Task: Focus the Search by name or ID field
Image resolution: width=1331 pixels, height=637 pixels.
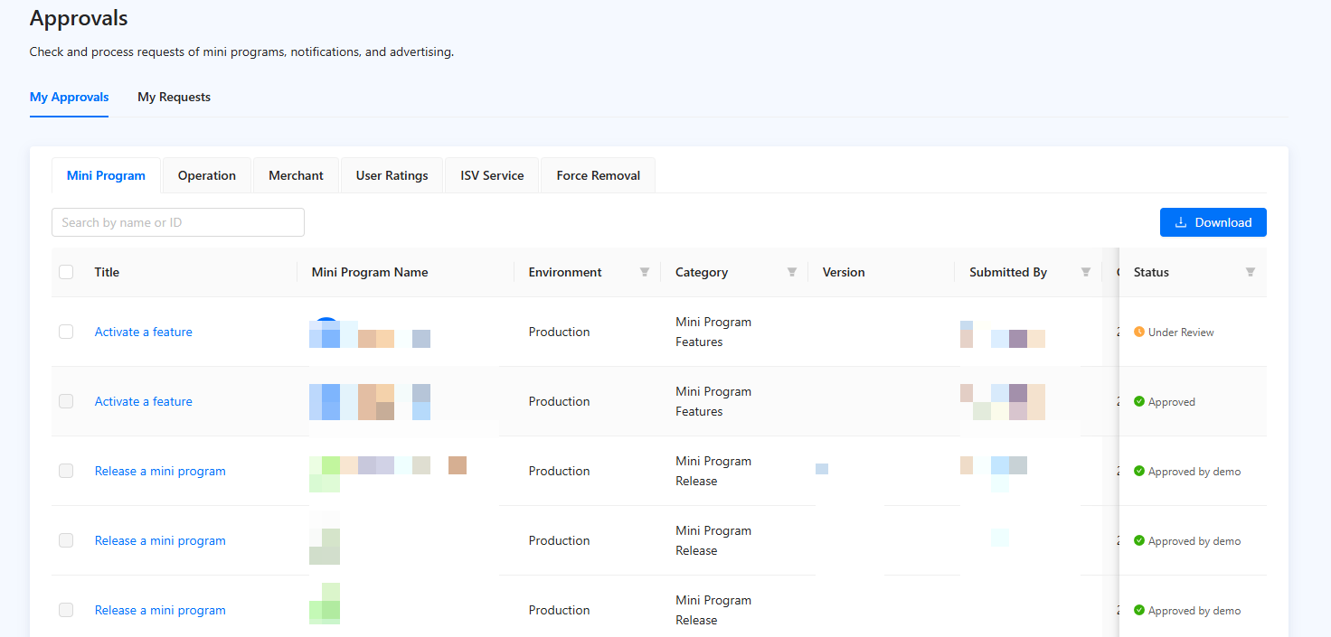Action: tap(178, 222)
